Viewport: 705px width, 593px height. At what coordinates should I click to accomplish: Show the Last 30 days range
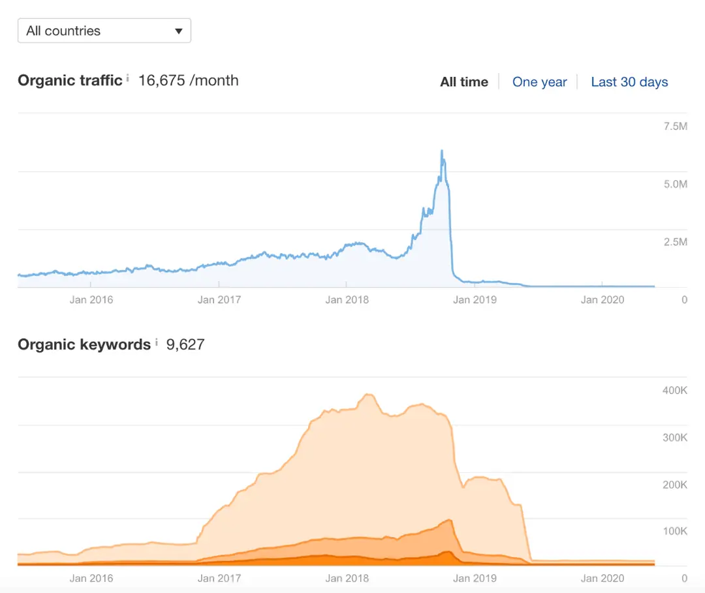coord(629,82)
